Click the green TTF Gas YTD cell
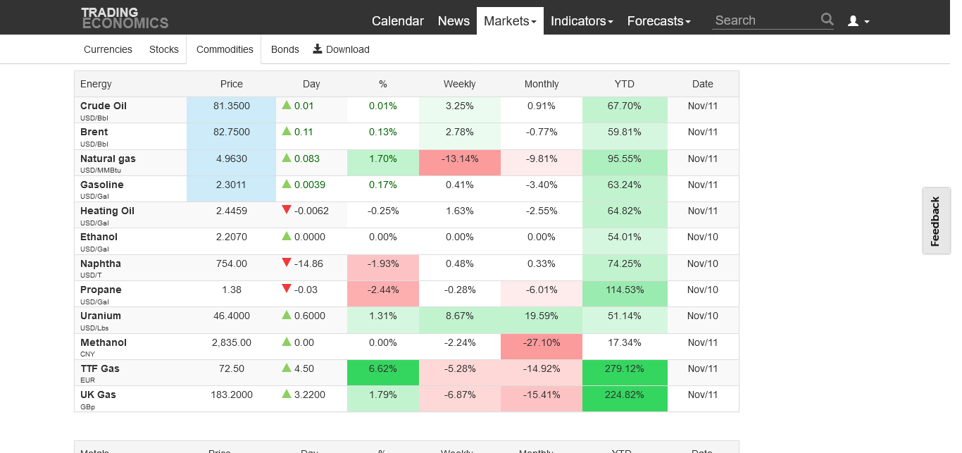962x453 pixels. point(625,373)
